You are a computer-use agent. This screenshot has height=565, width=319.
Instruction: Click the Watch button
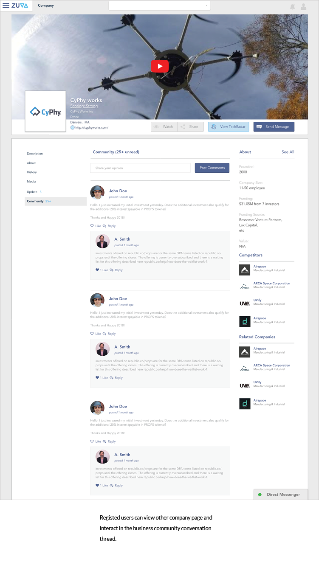click(x=164, y=126)
